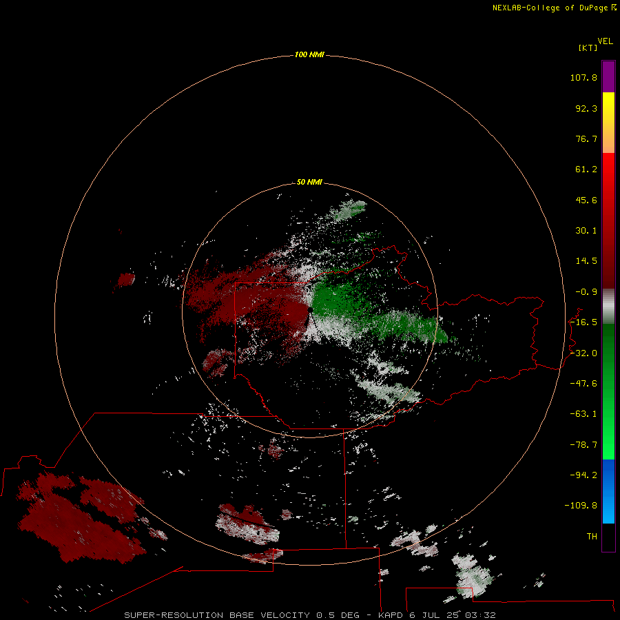Viewport: 620px width, 620px height.
Task: Click the 76.7 velocity scale value
Action: pyautogui.click(x=586, y=138)
